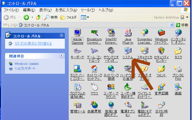Open Speech Recognition (音声認識) icon
The image size is (192, 120).
tap(161, 87)
